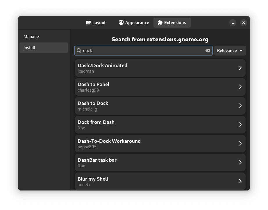
Task: Click the search magnifier icon
Action: coord(79,51)
